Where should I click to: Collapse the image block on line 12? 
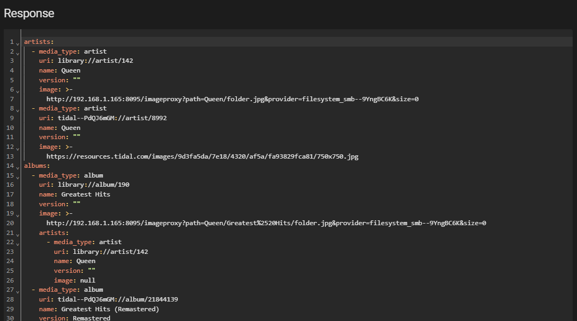[17, 148]
